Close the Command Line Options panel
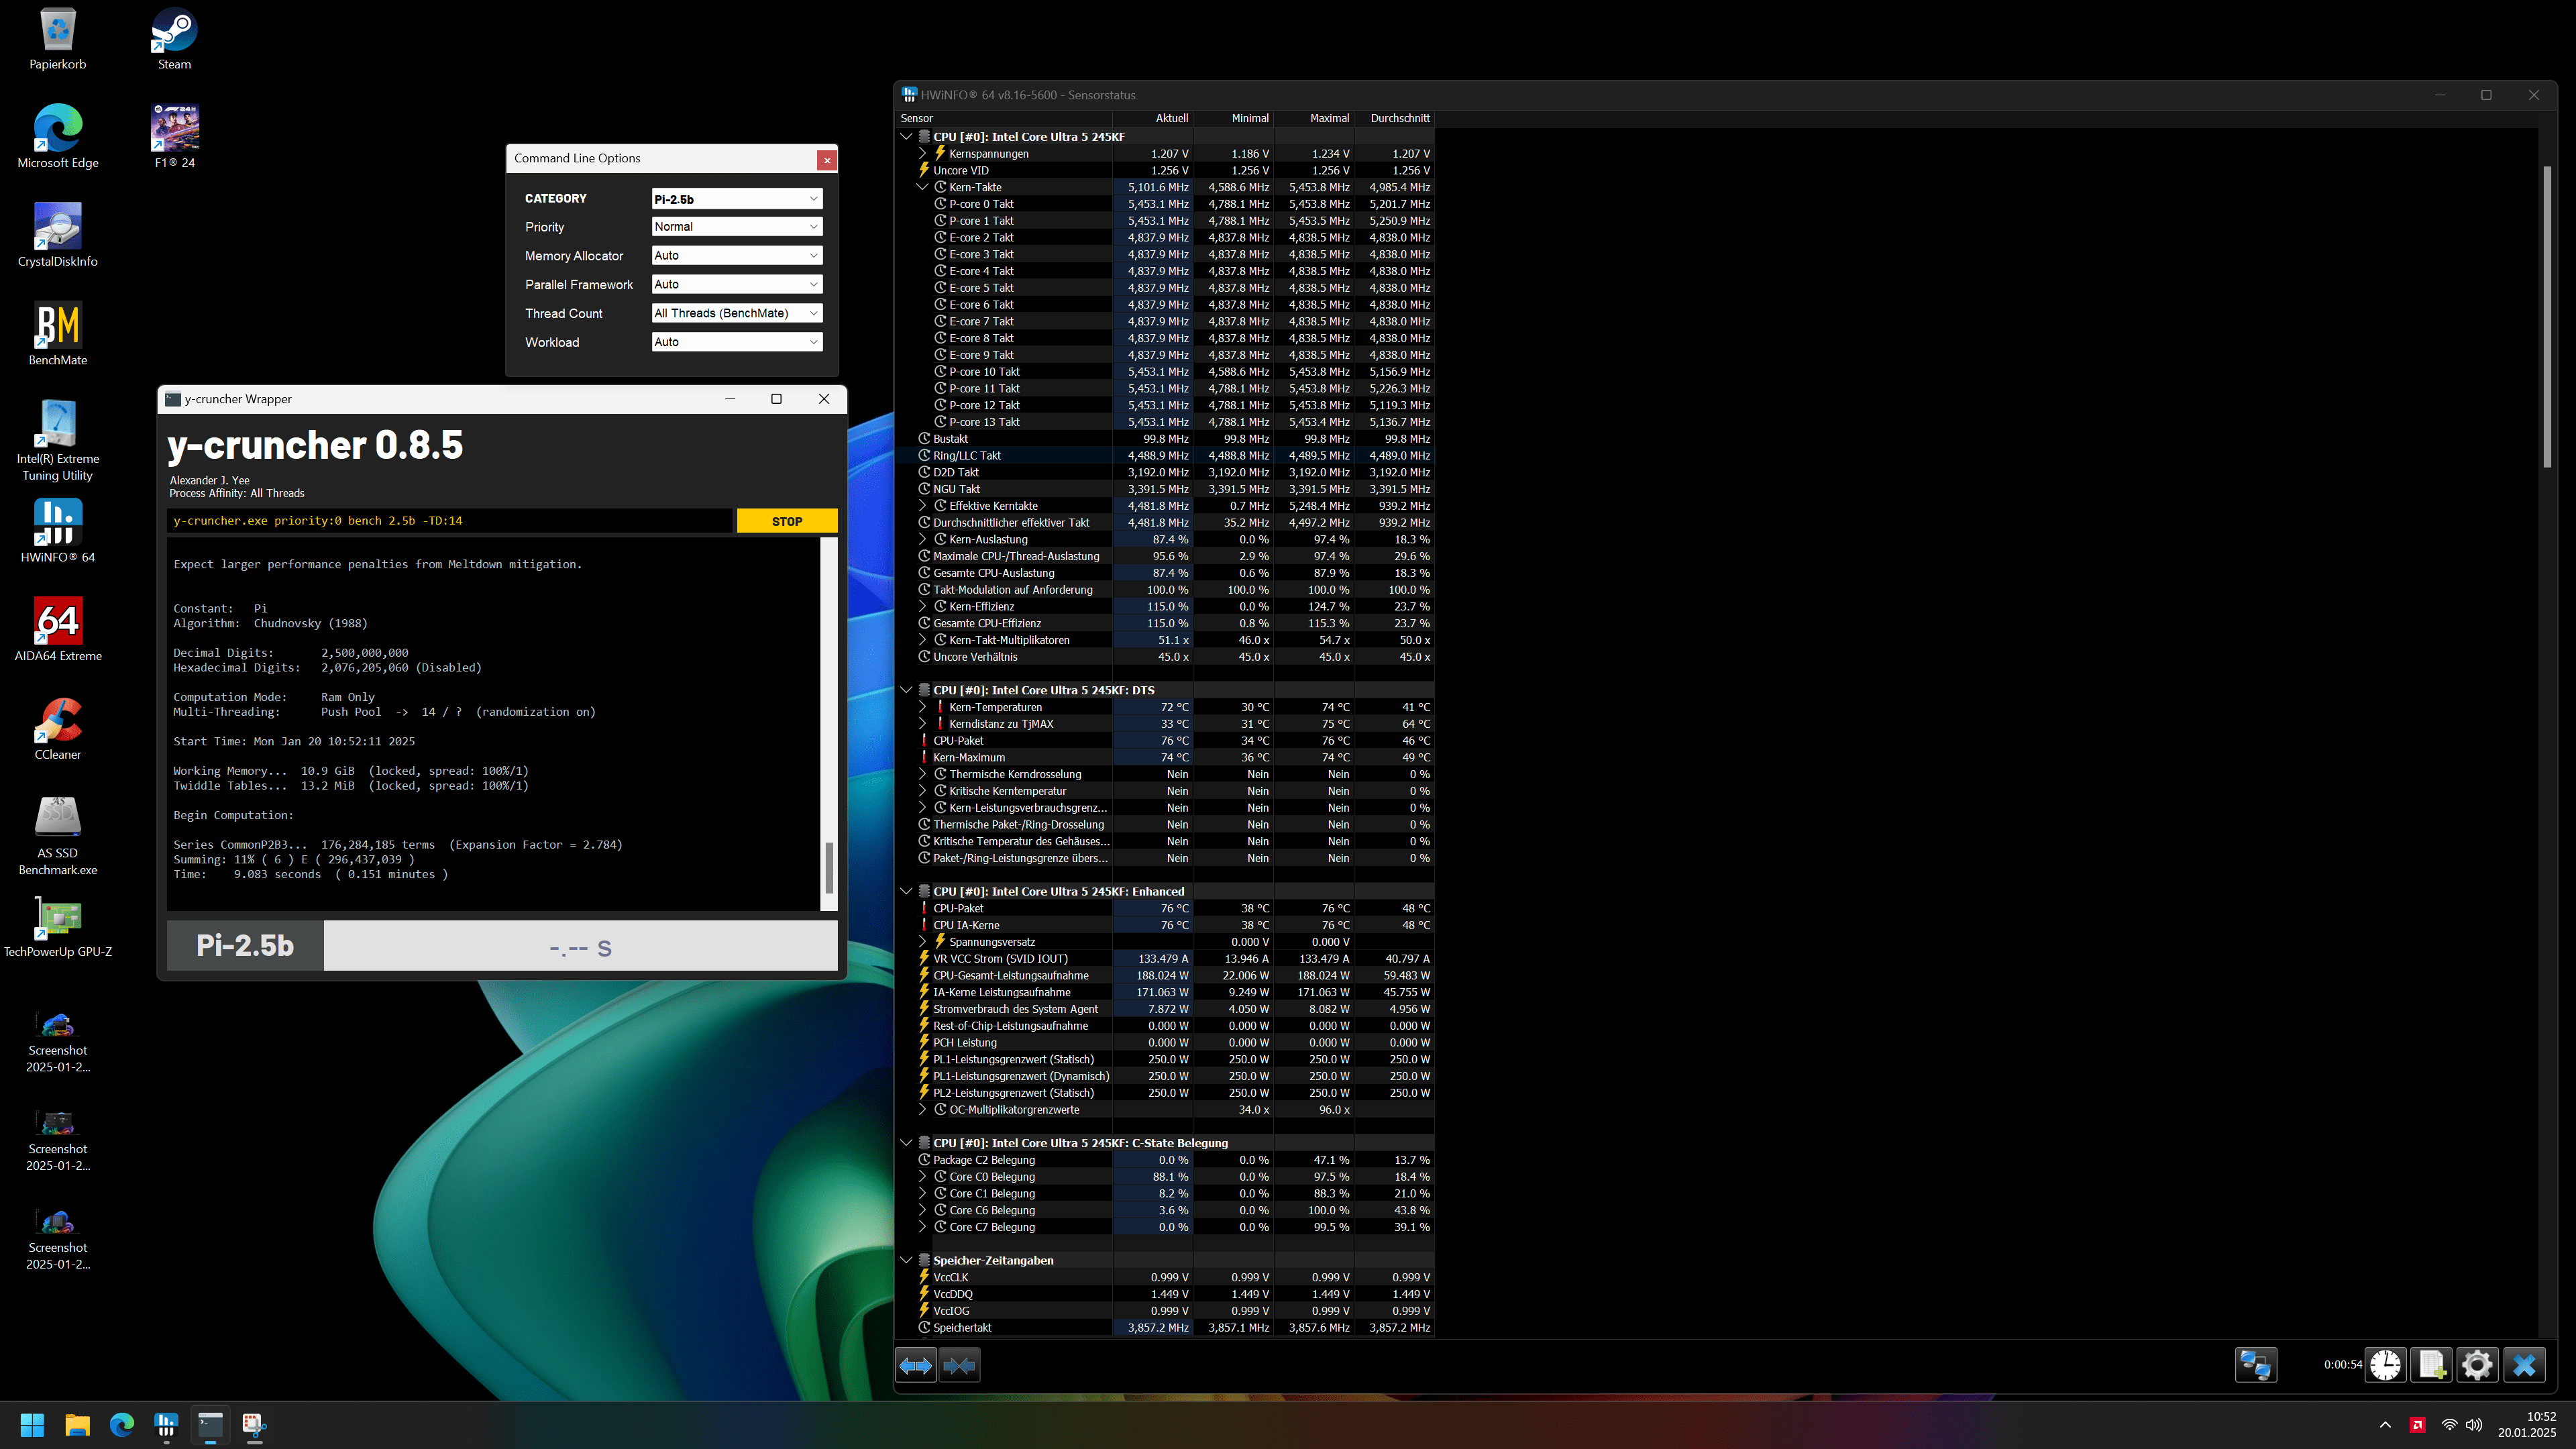Image resolution: width=2576 pixels, height=1449 pixels. tap(827, 160)
